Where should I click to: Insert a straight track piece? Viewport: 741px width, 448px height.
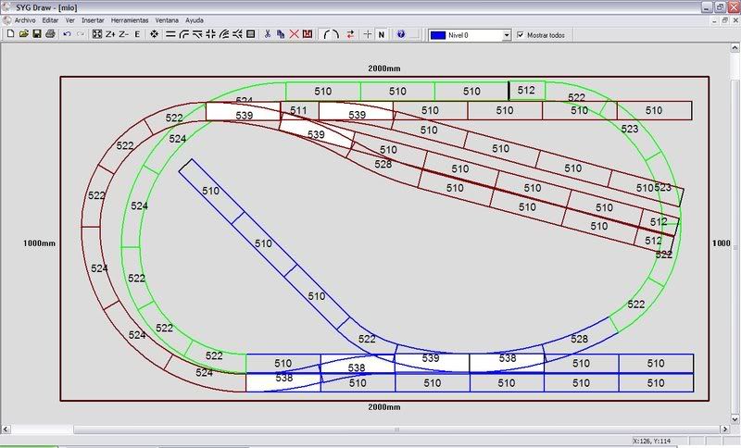pos(170,34)
